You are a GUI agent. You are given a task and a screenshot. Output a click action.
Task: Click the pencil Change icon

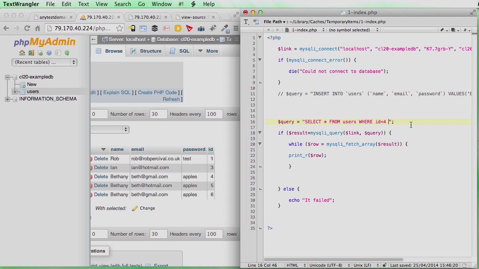tap(135, 208)
